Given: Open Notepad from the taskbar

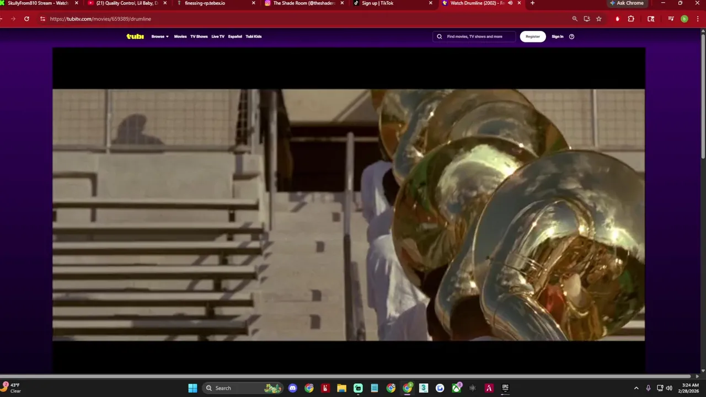Looking at the screenshot, I should 375,388.
